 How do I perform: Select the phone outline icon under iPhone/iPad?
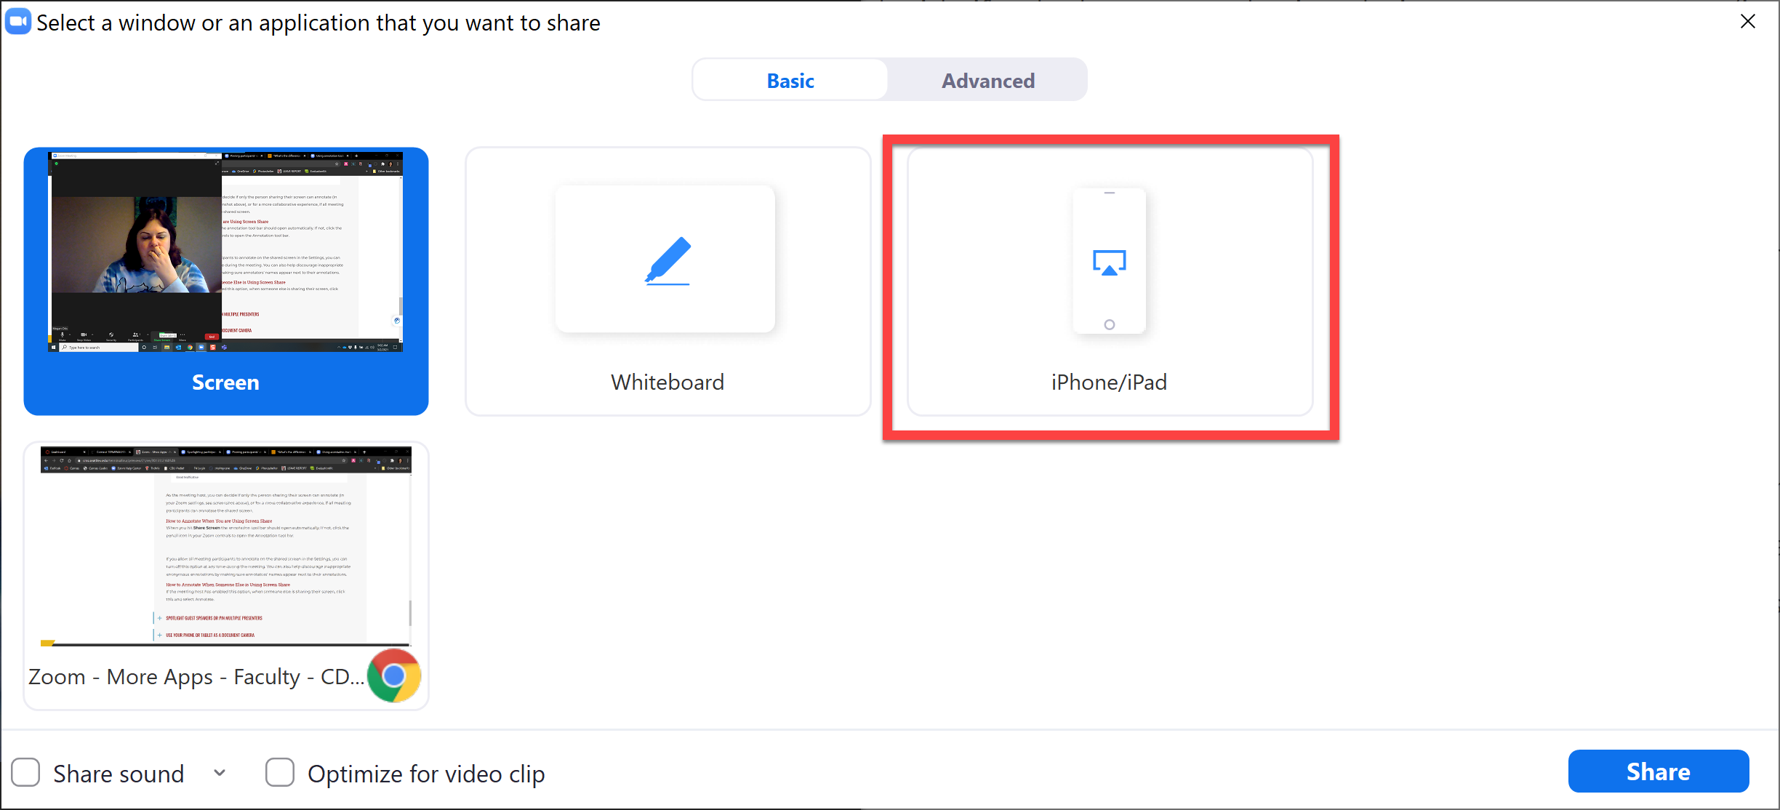click(1108, 260)
